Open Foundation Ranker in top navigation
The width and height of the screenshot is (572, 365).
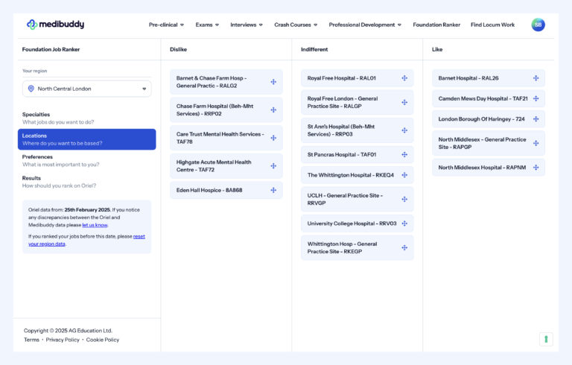[436, 25]
